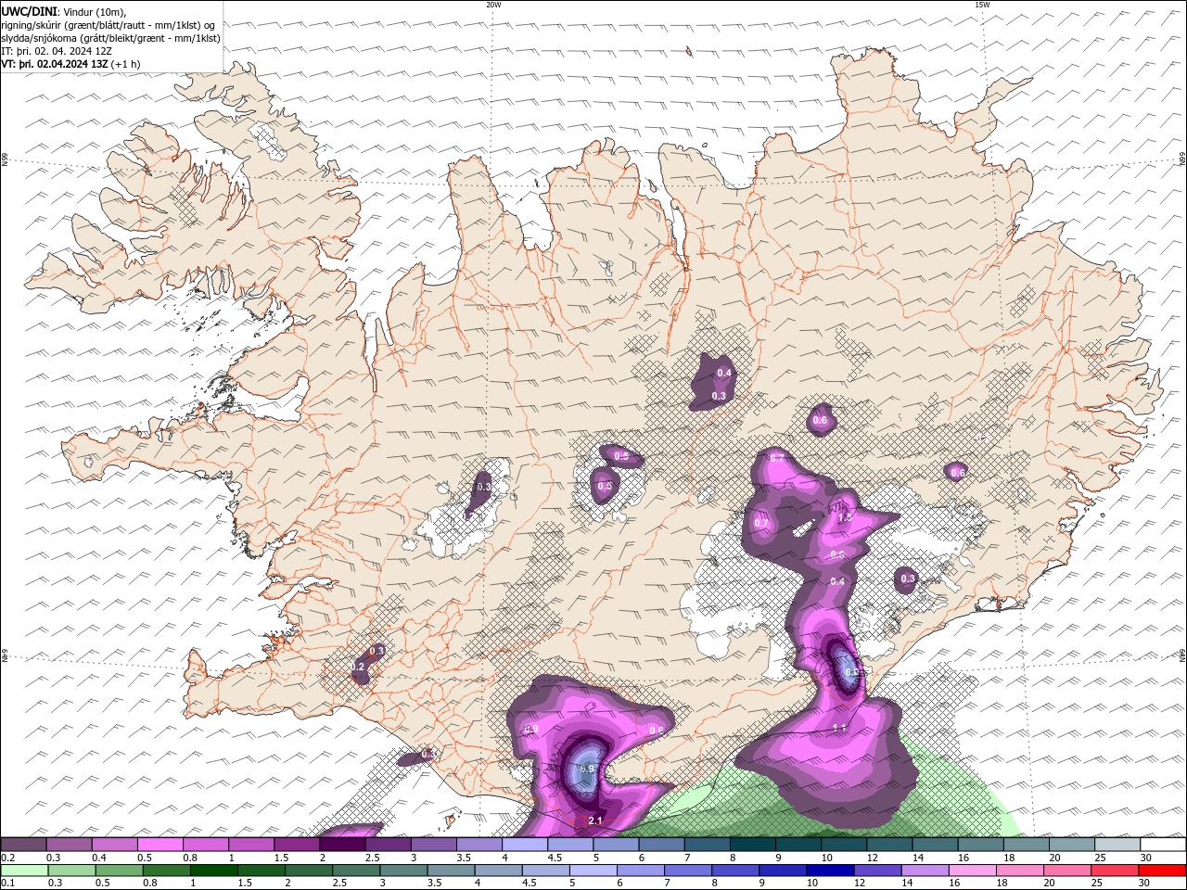Click the bright pink snow-scale swatch between 0.5 and 0.8
The height and width of the screenshot is (890, 1187).
tap(160, 845)
